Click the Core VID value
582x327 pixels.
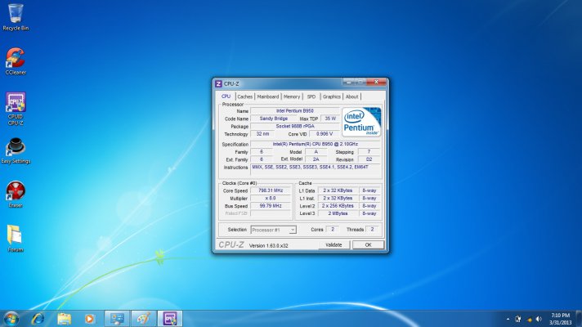pos(325,133)
